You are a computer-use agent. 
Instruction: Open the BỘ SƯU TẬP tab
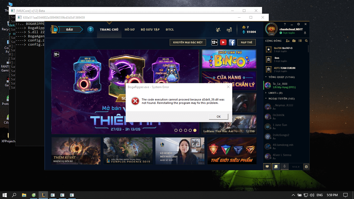tap(150, 30)
